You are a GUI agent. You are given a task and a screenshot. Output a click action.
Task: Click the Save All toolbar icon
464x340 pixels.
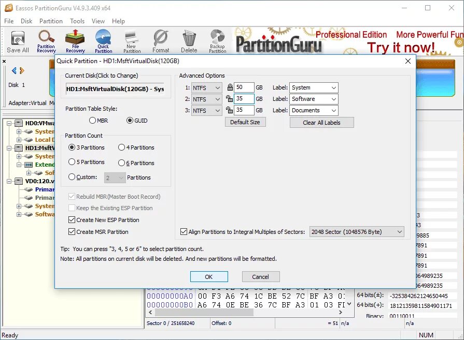tap(18, 41)
